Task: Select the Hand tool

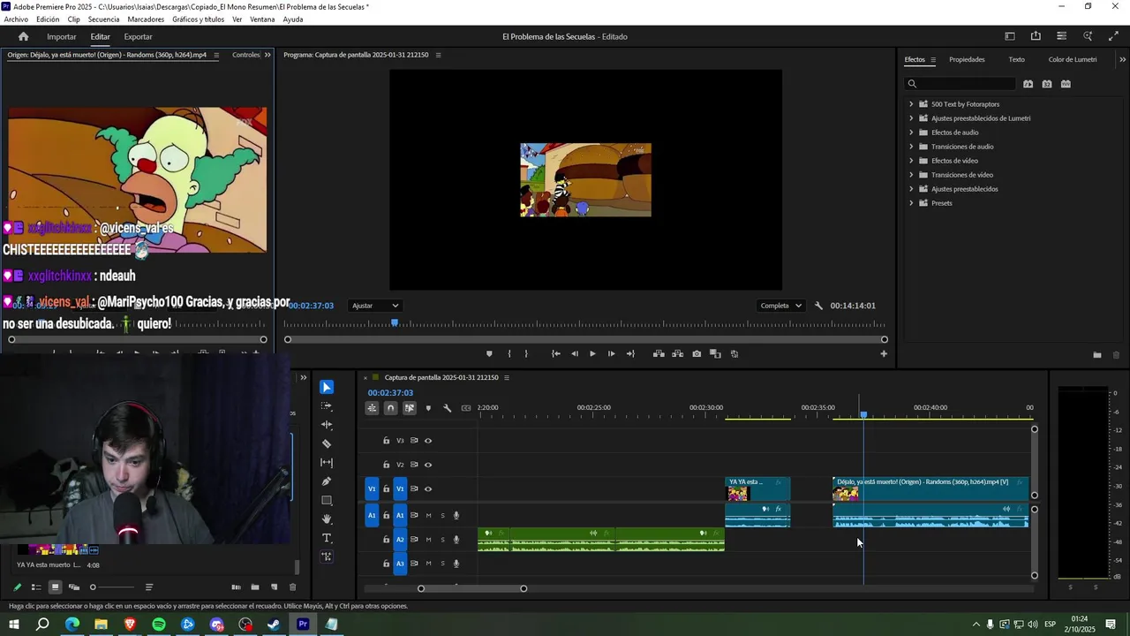Action: [x=327, y=519]
